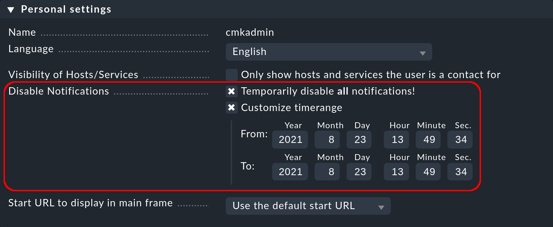Edit the From Hour field
This screenshot has height=227, width=553.
(x=396, y=140)
